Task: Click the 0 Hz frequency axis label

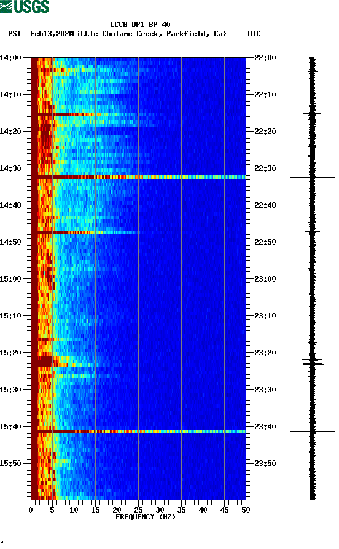Action: tap(31, 510)
